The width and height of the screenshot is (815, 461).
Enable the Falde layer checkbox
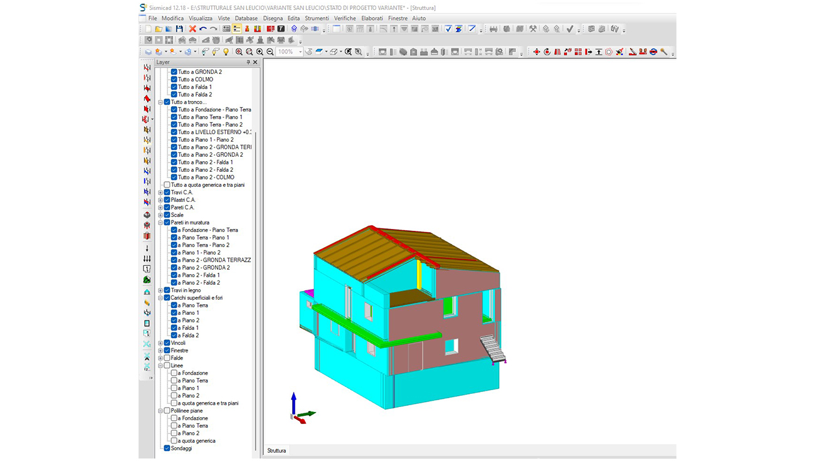coord(167,358)
